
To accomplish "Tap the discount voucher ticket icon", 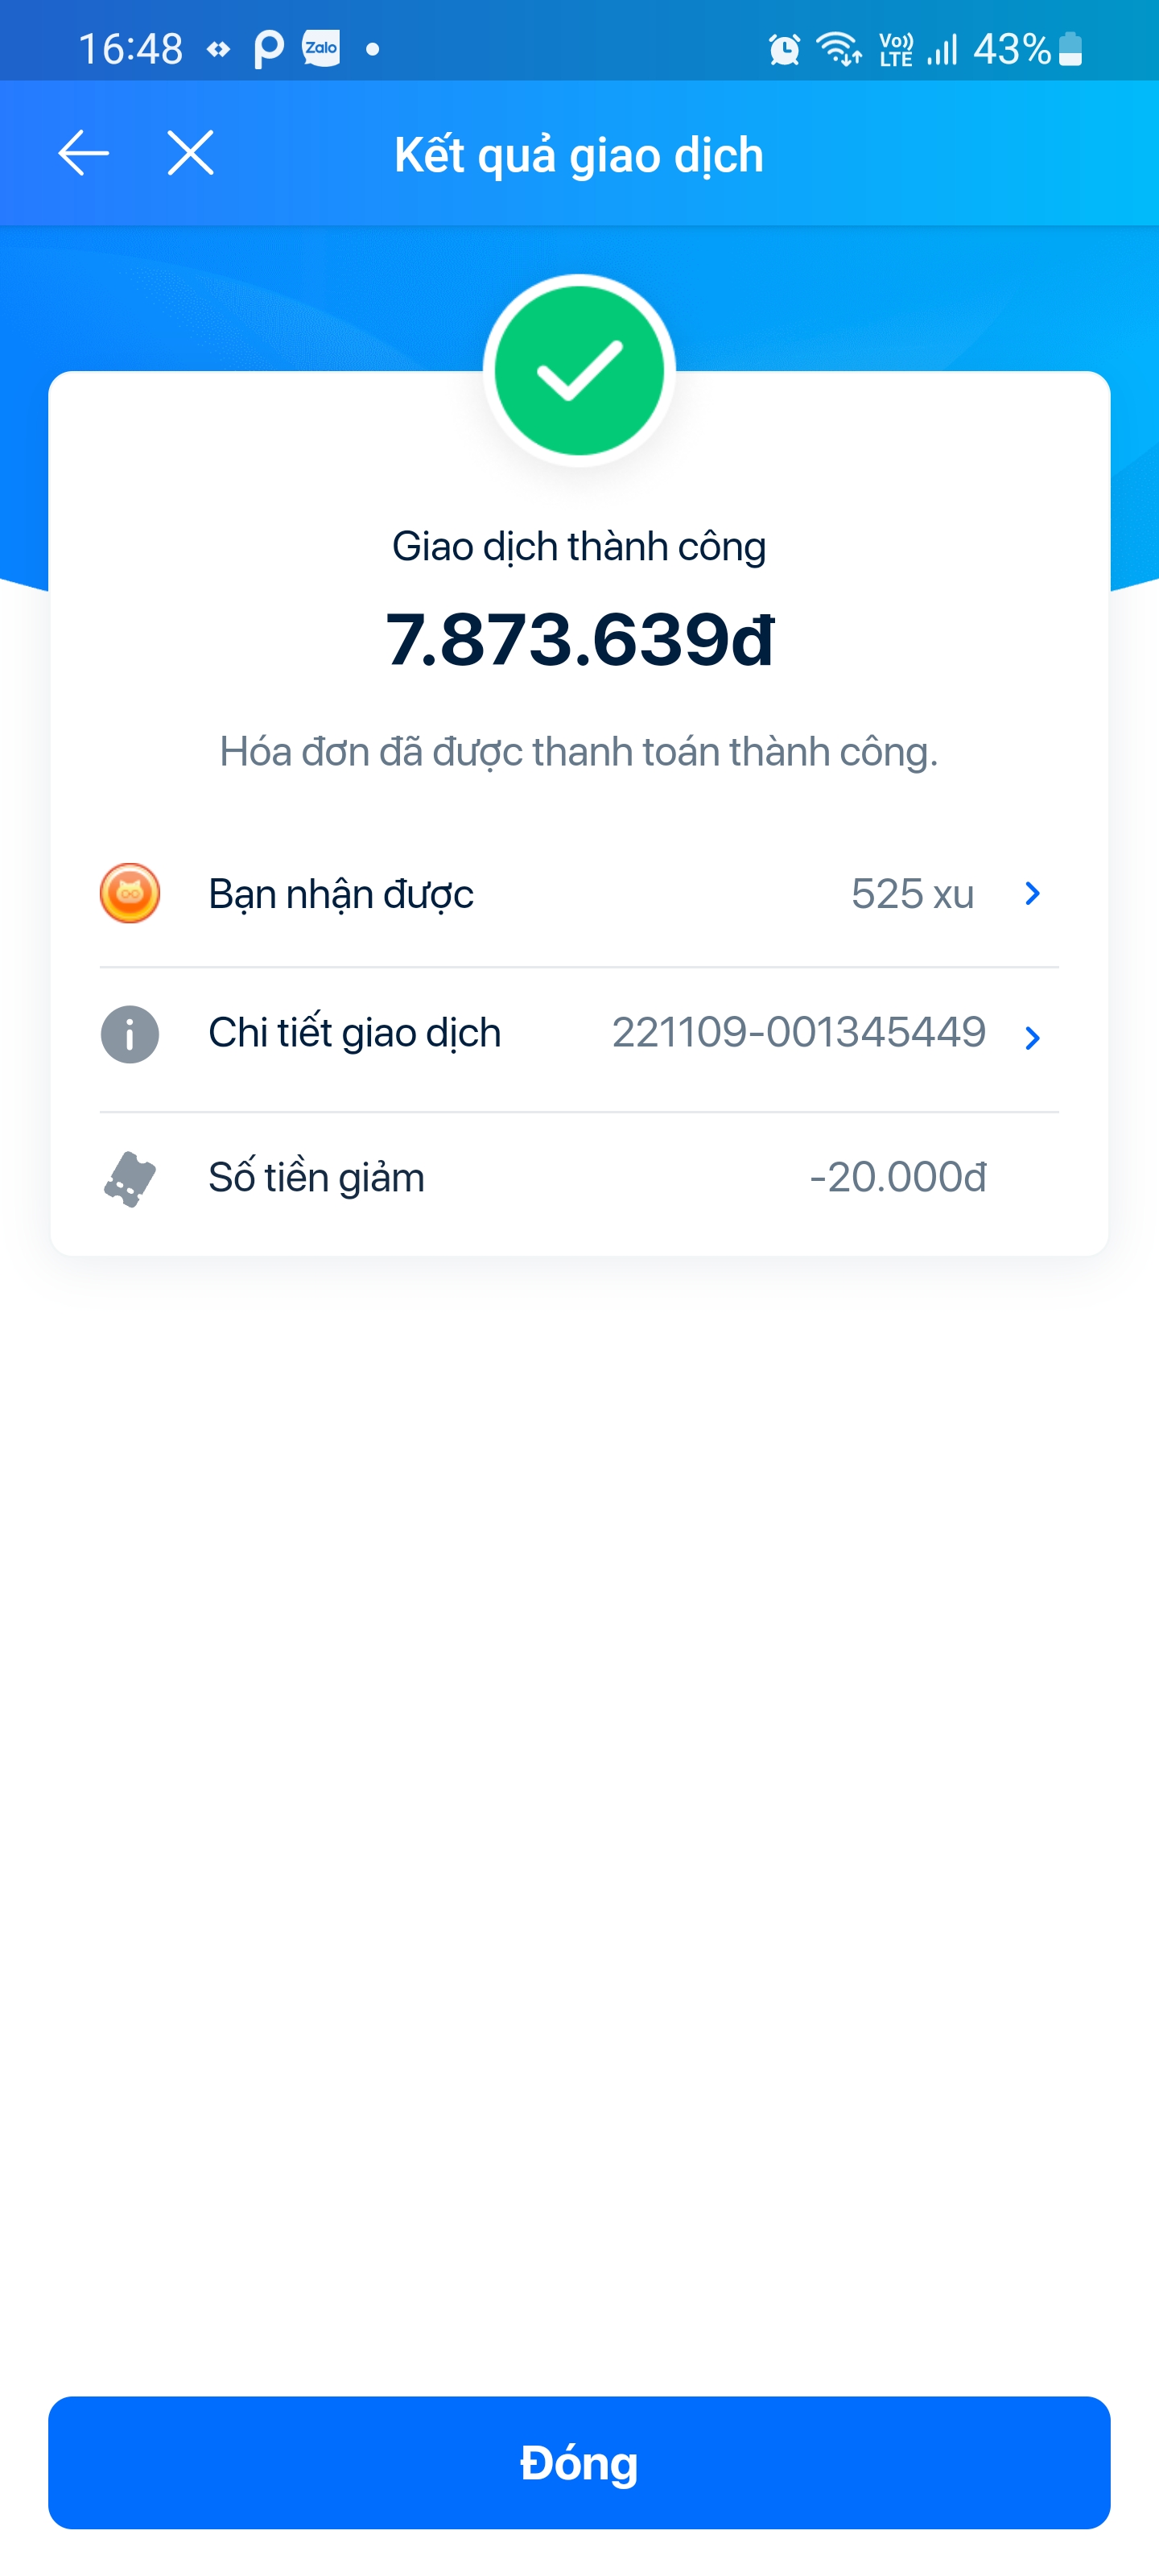I will tap(130, 1178).
